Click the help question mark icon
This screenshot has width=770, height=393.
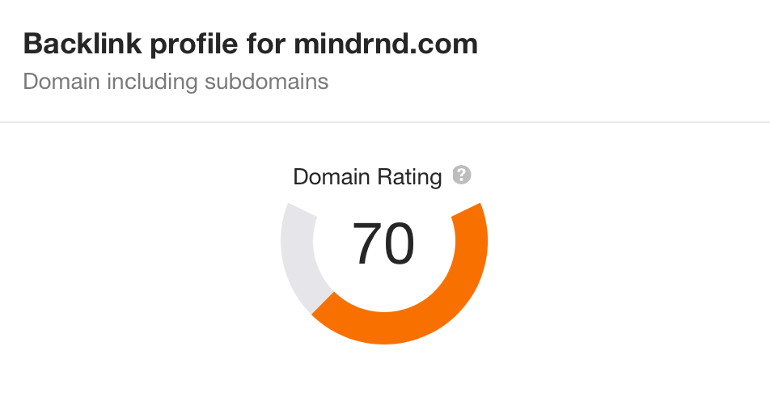pos(462,175)
